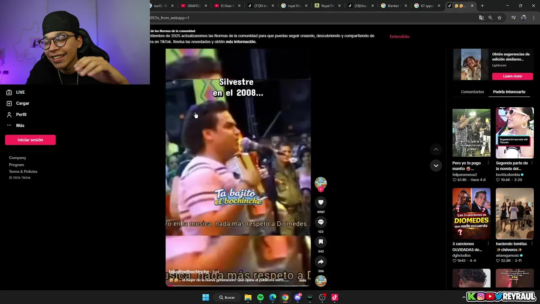
Task: Save video with the bookmark icon
Action: (x=321, y=242)
